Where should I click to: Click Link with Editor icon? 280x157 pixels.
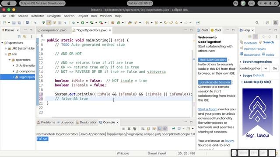tap(24, 37)
